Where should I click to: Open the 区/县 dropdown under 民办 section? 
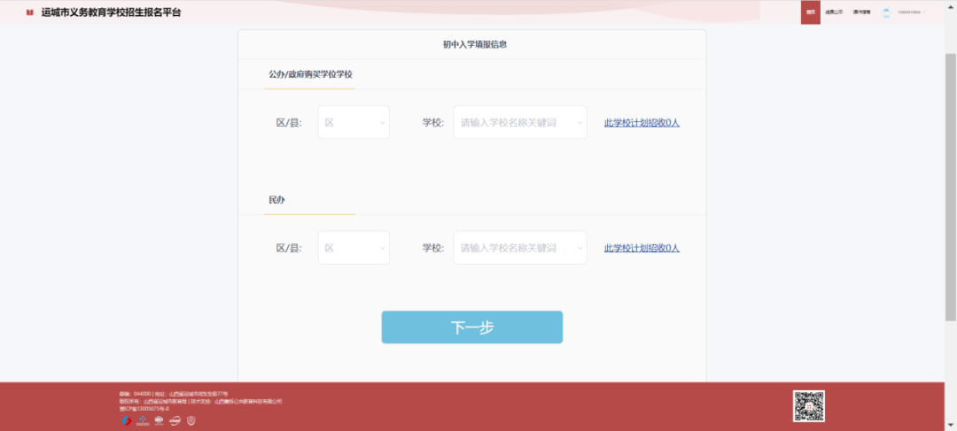click(x=354, y=248)
